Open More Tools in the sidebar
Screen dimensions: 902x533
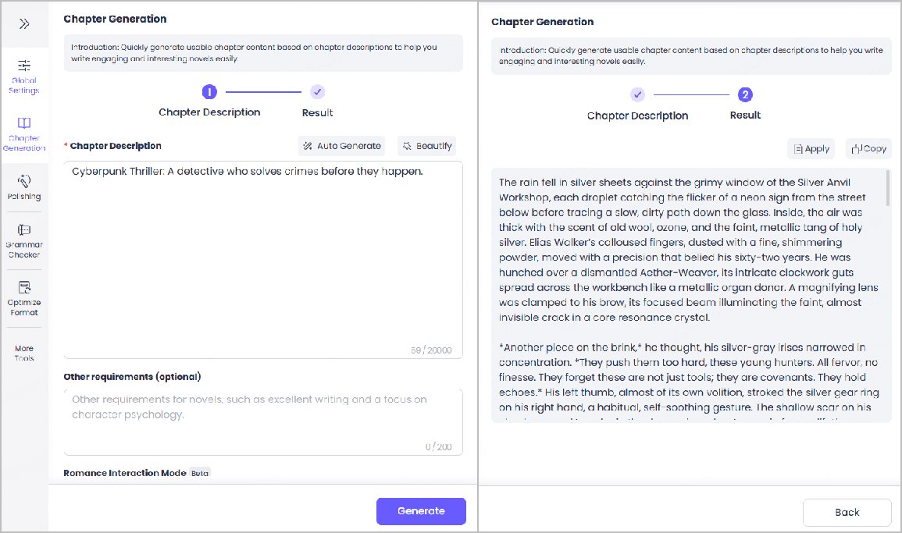click(x=24, y=353)
